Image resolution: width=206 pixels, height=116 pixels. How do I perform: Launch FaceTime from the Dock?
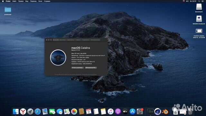pos(52,111)
